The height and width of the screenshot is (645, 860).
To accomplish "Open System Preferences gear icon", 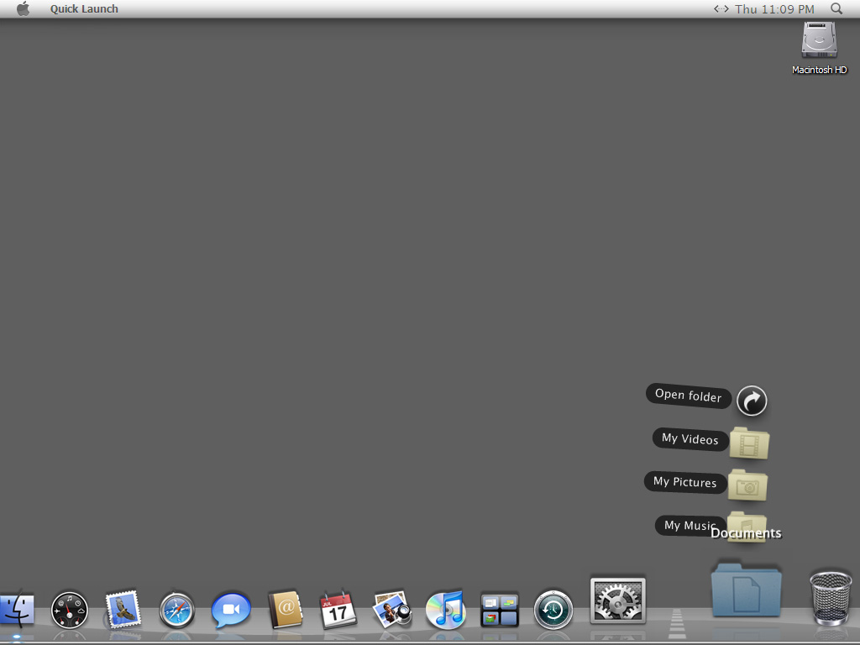I will pyautogui.click(x=617, y=600).
